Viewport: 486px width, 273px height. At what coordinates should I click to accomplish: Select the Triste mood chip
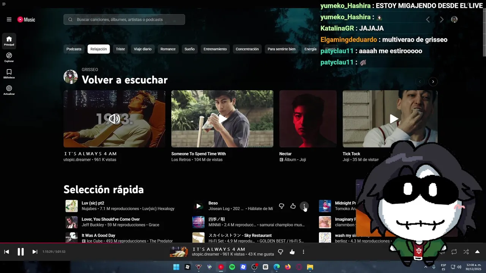120,49
